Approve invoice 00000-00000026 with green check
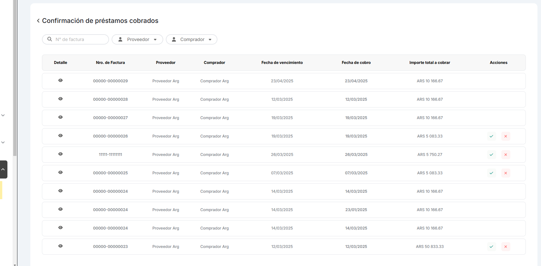Viewport: 541px width, 266px height. (x=491, y=136)
